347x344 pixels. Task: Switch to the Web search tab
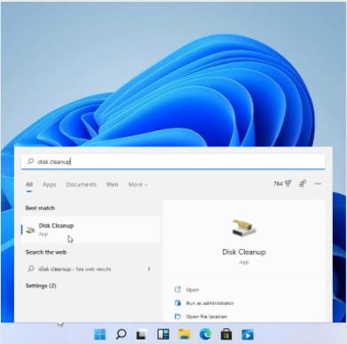[112, 184]
